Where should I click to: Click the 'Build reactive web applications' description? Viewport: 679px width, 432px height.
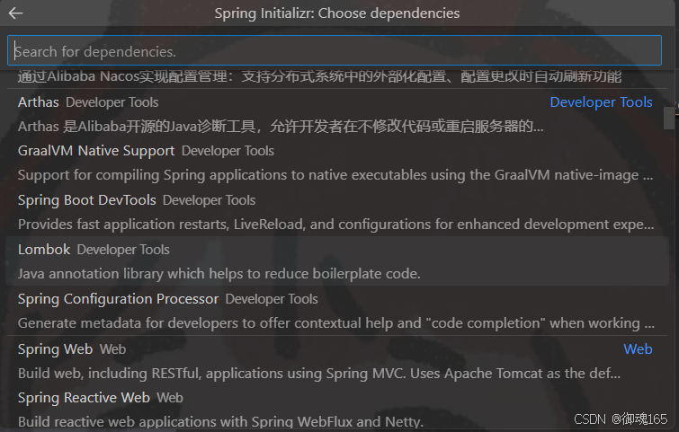(x=220, y=421)
